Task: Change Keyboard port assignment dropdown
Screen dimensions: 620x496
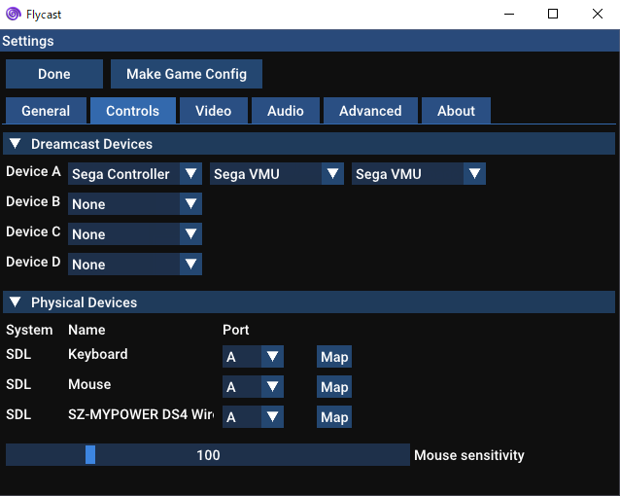Action: click(x=253, y=357)
